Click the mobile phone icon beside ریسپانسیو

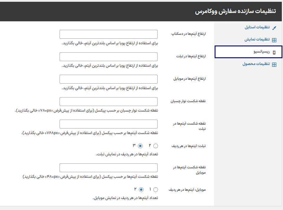tap(274, 51)
